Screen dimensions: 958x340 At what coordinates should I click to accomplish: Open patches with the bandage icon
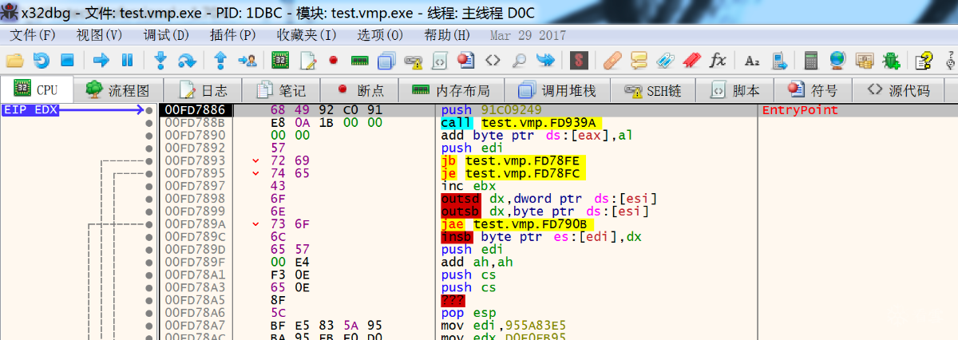(x=613, y=60)
